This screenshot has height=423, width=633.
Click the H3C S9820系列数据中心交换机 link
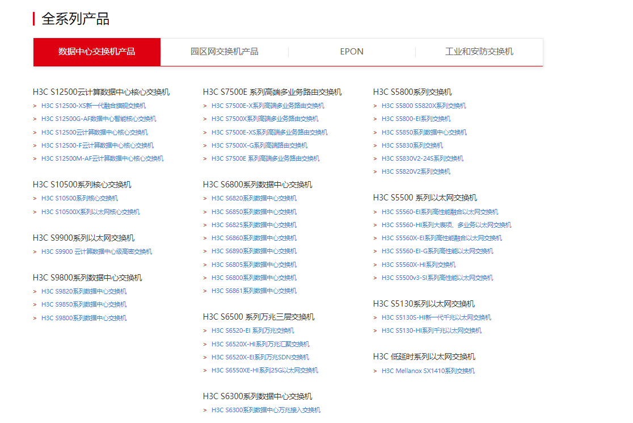click(84, 291)
